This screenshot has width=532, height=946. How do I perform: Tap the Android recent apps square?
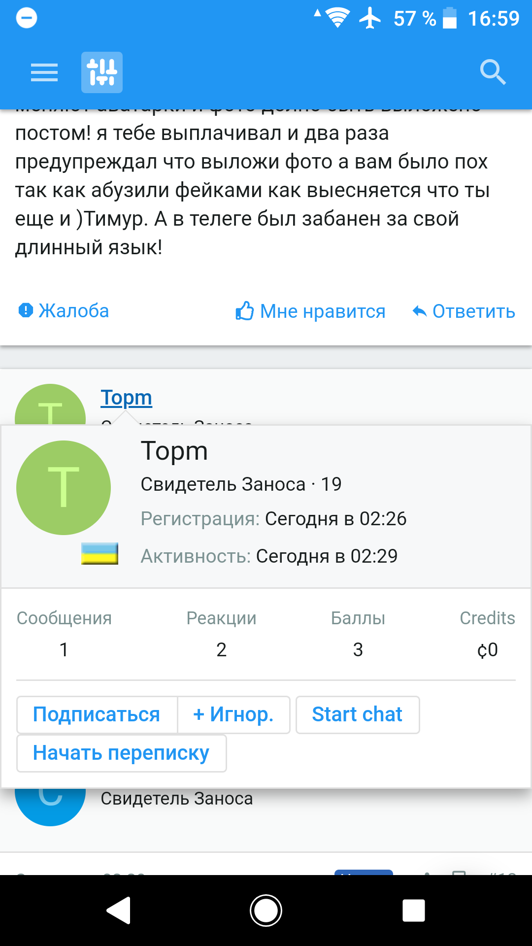(x=414, y=910)
